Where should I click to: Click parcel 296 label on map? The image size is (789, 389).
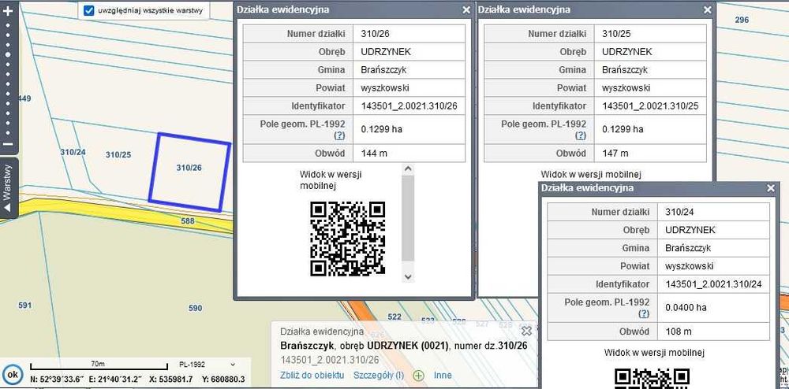(x=742, y=20)
